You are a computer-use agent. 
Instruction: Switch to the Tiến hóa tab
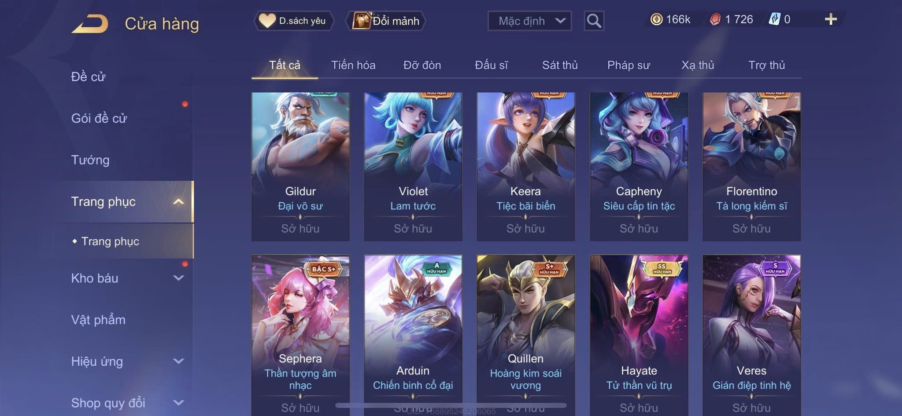(x=353, y=65)
